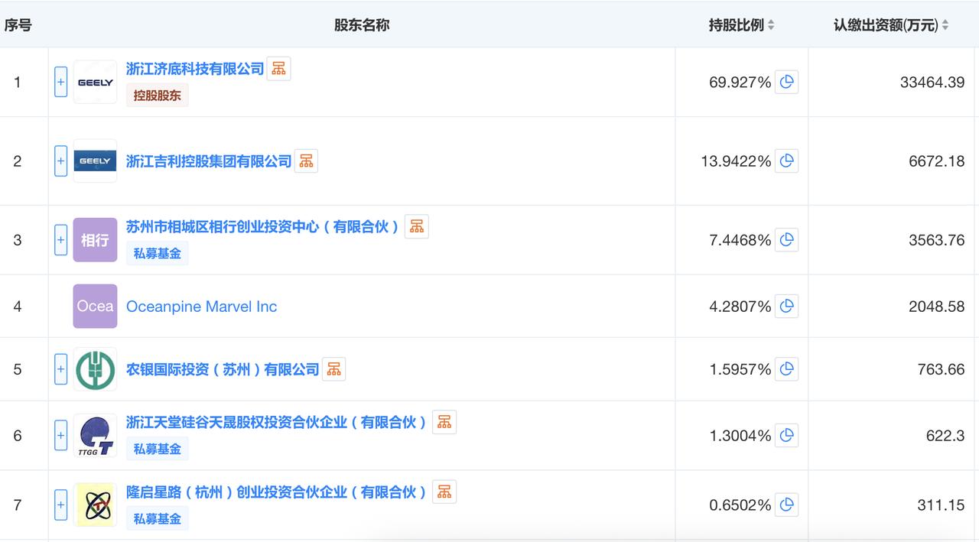Open equity structure icon beside 浙江吉利控股集团有限公司
The width and height of the screenshot is (979, 542).
coord(306,161)
